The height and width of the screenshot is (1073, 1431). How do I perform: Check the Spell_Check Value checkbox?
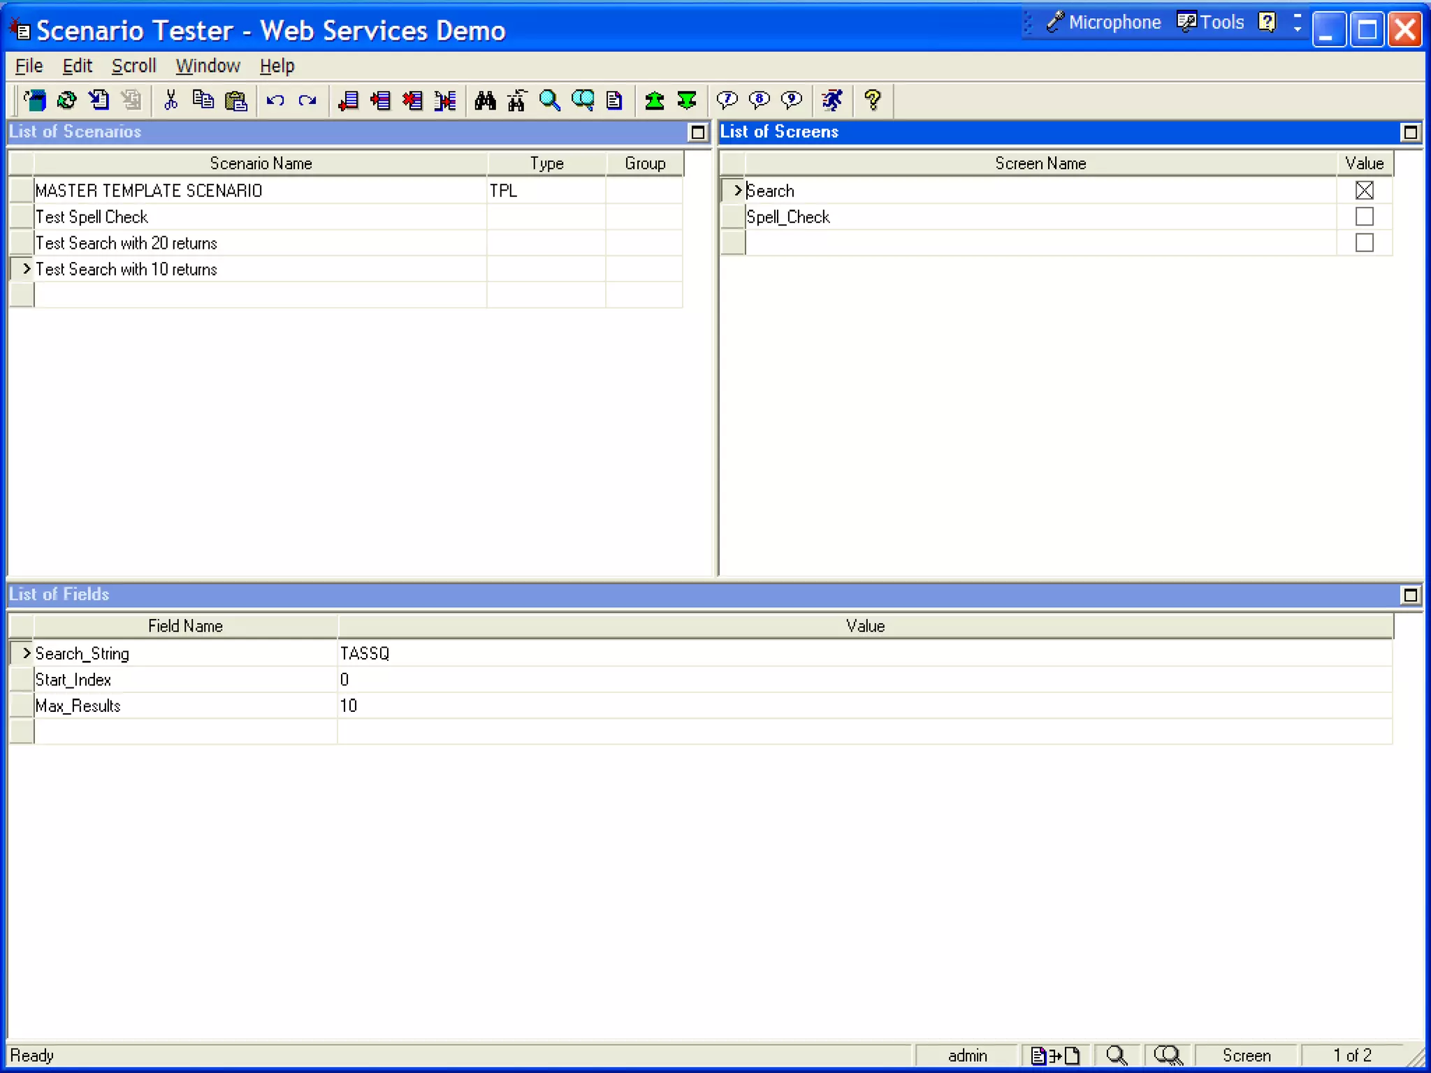tap(1363, 217)
